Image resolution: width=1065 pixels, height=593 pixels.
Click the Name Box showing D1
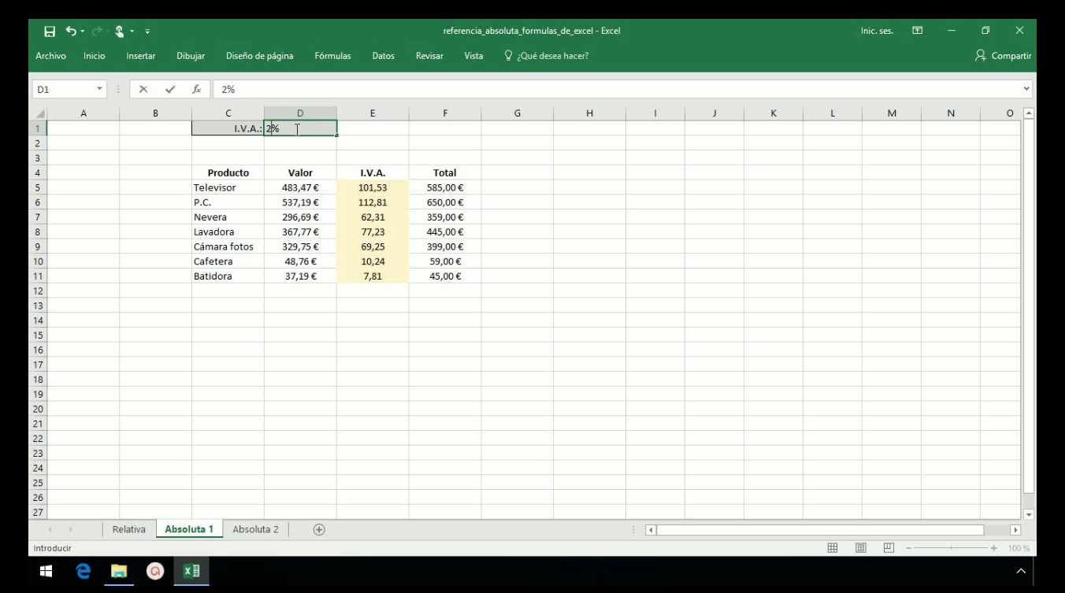pos(61,90)
